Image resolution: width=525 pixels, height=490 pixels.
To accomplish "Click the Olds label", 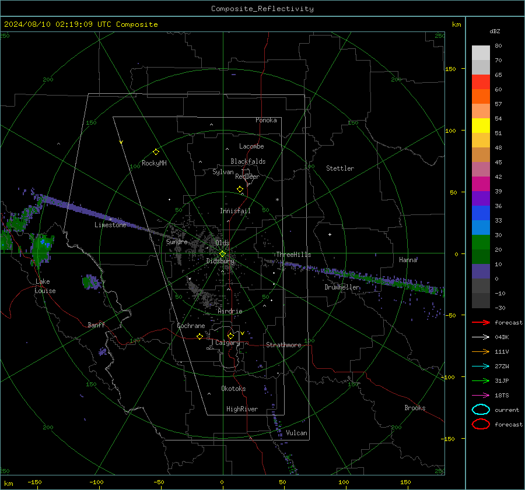I will [x=222, y=242].
